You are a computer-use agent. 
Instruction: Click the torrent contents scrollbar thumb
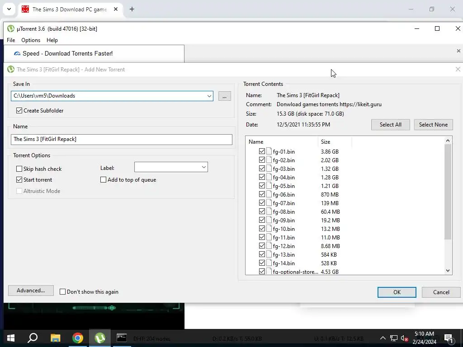(448, 192)
